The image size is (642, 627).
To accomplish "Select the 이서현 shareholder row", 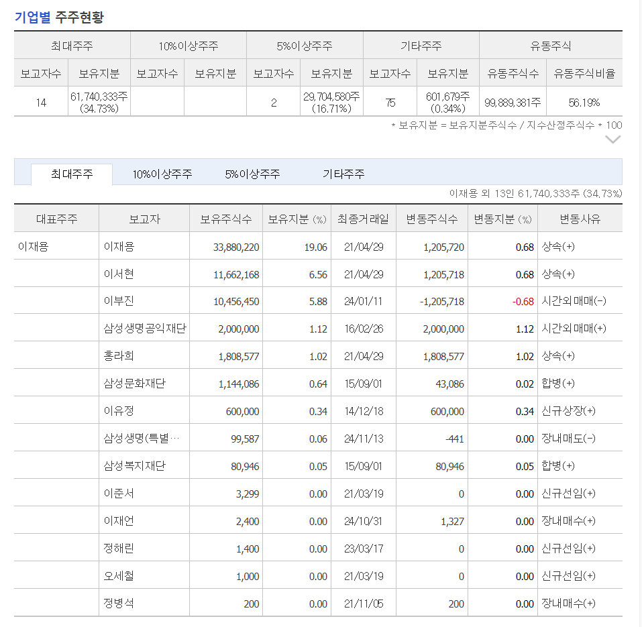I will tap(318, 274).
